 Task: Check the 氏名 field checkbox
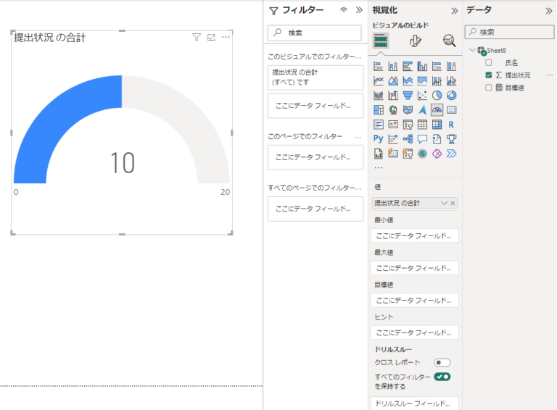coord(488,63)
